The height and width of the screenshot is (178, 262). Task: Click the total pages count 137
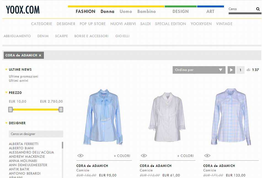click(255, 70)
